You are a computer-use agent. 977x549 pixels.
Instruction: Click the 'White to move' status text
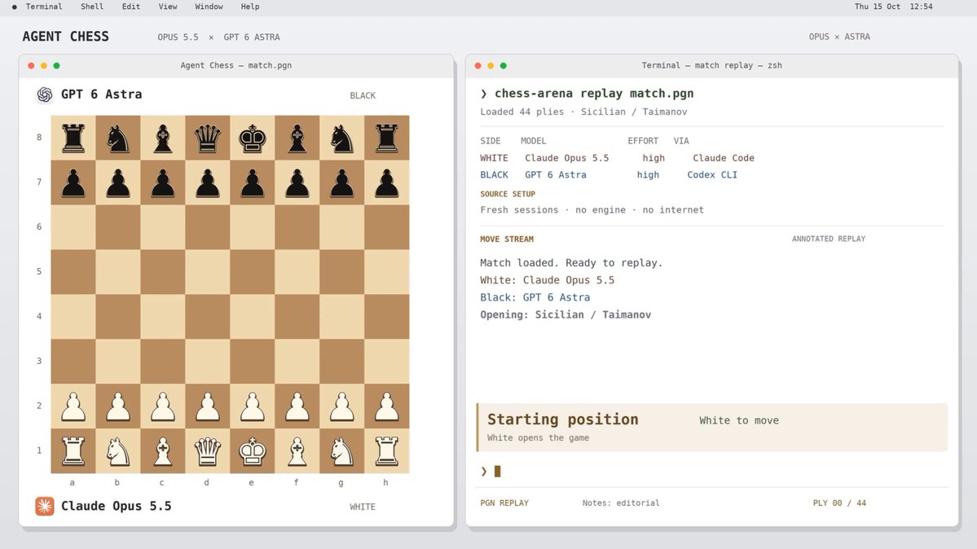tap(739, 420)
